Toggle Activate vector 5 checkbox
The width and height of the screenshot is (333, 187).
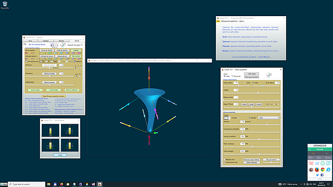tap(49, 59)
